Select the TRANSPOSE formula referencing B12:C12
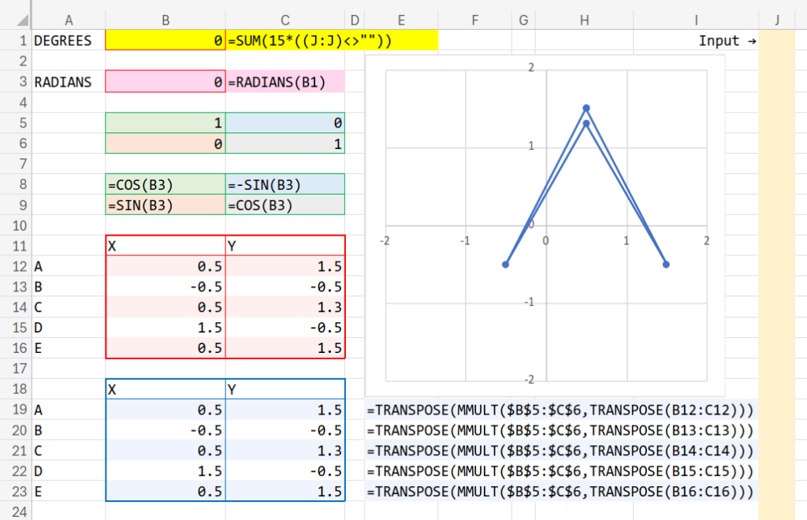This screenshot has width=807, height=520. tap(560, 410)
